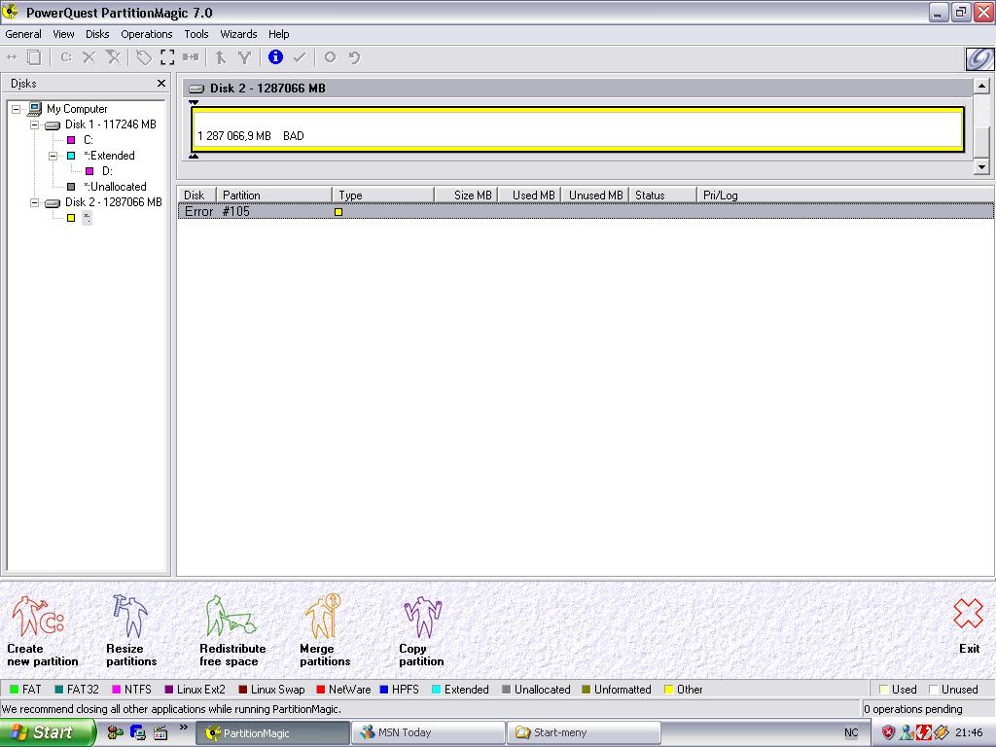996x747 pixels.
Task: Collapse the My Computer tree node
Action: (x=17, y=109)
